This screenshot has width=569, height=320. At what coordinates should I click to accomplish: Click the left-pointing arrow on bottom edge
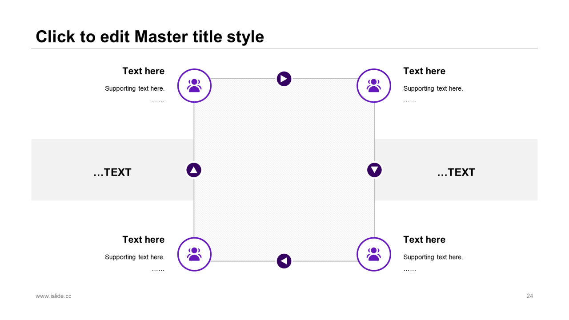[284, 261]
